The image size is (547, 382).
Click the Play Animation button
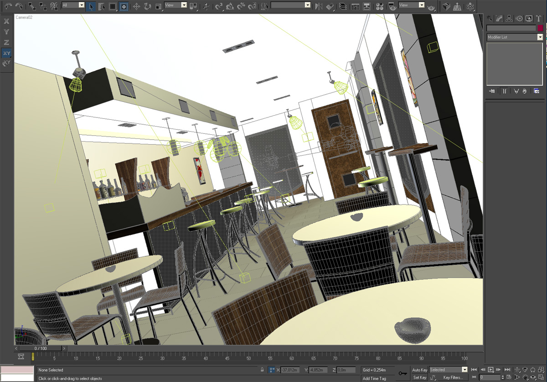click(x=490, y=370)
